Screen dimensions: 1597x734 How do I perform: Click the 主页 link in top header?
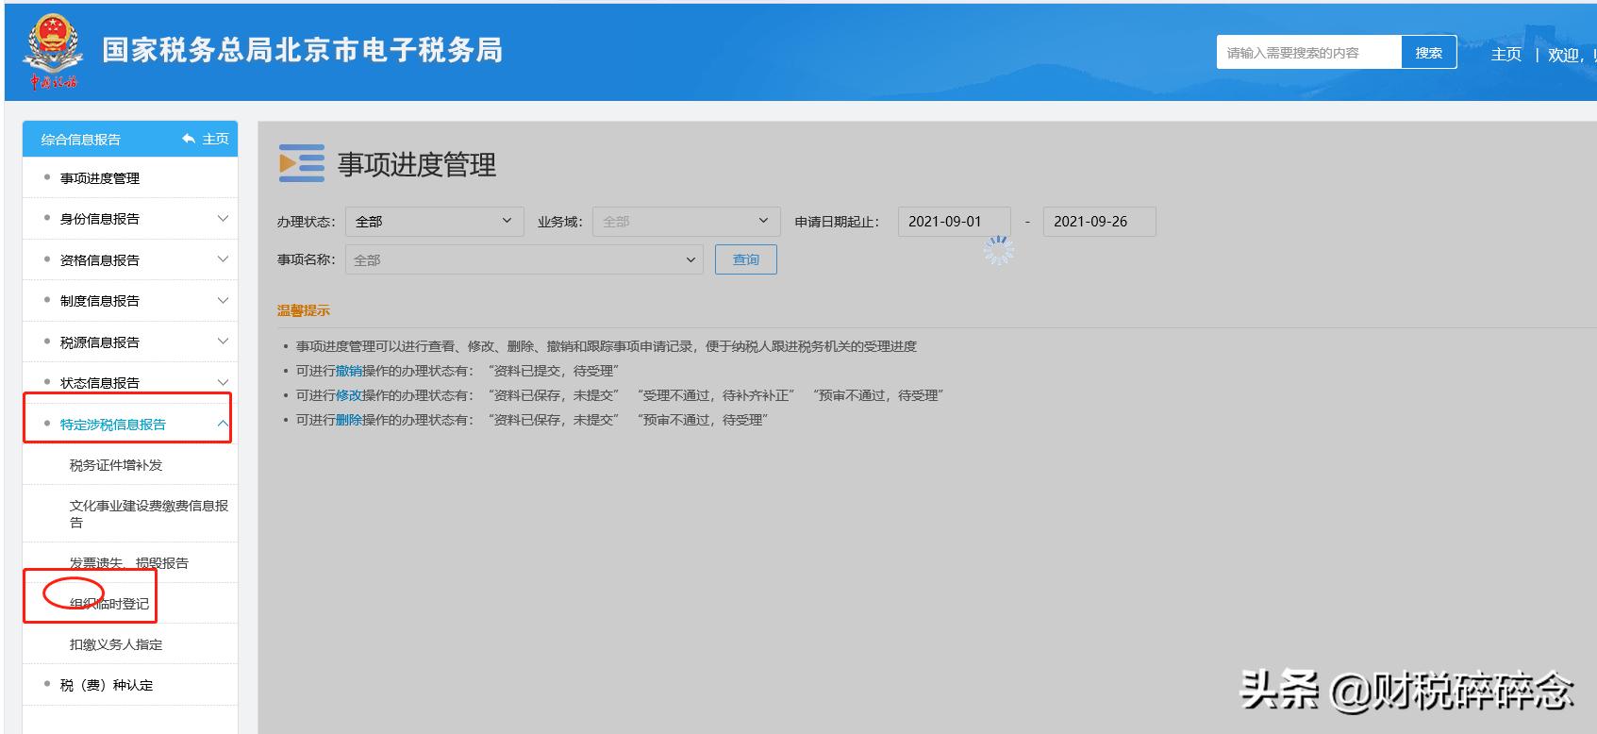1506,54
